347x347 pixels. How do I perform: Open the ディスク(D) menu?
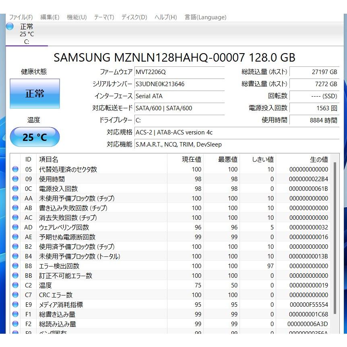(134, 17)
